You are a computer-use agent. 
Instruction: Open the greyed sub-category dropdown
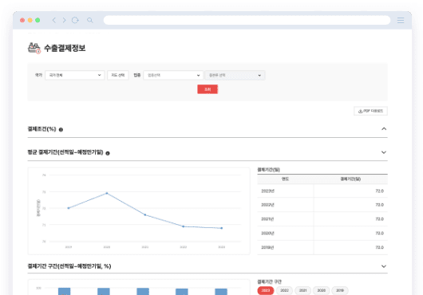click(235, 75)
